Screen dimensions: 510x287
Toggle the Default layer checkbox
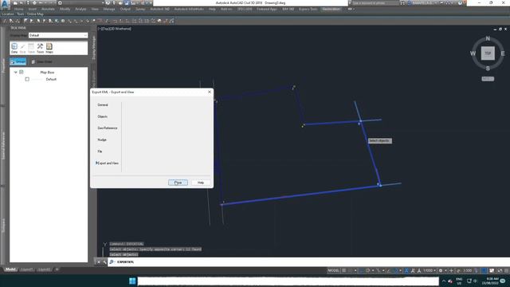pos(27,79)
